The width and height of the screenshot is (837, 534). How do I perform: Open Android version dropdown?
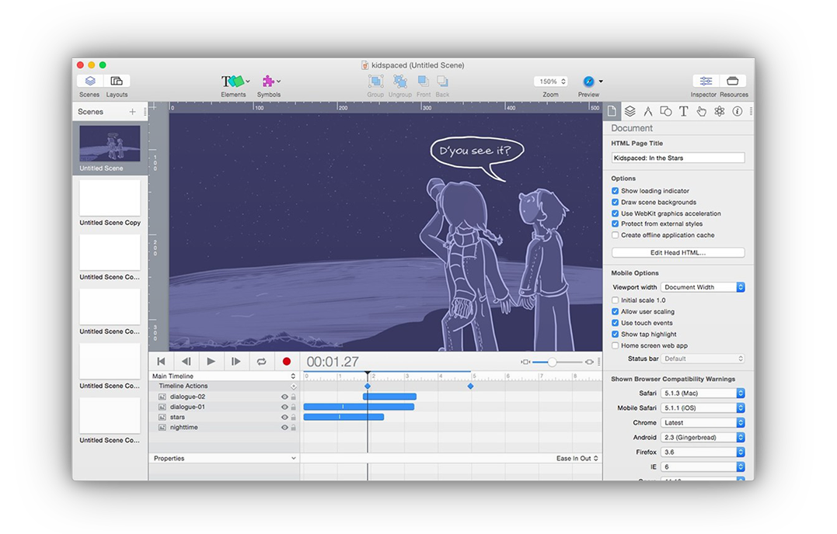(703, 438)
